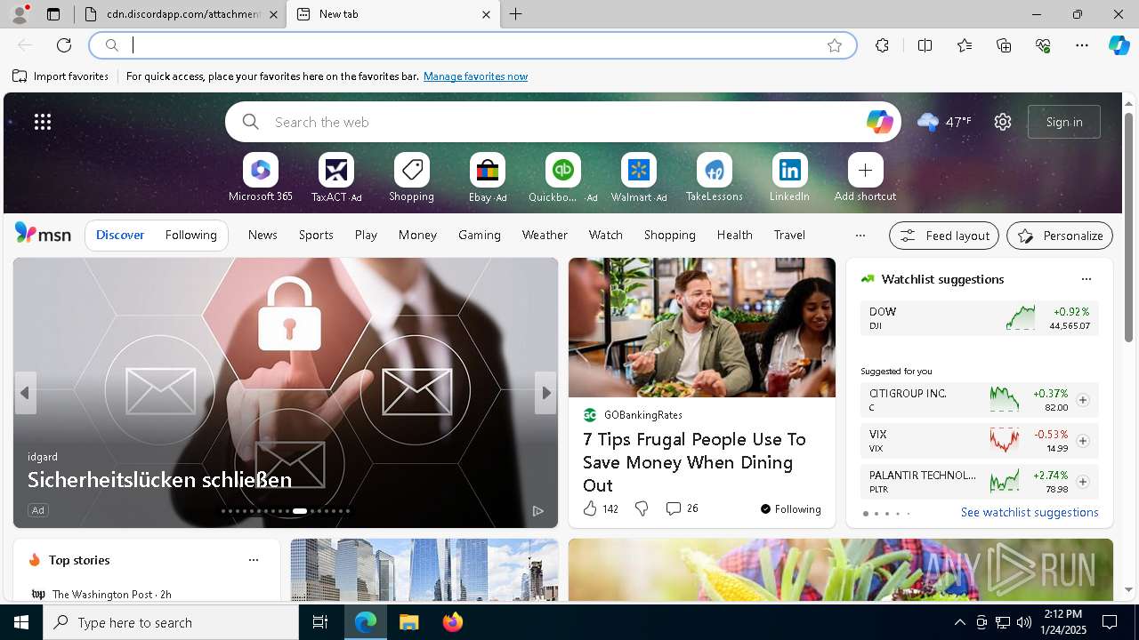Open Copilot sidebar in toolbar

point(1119,45)
